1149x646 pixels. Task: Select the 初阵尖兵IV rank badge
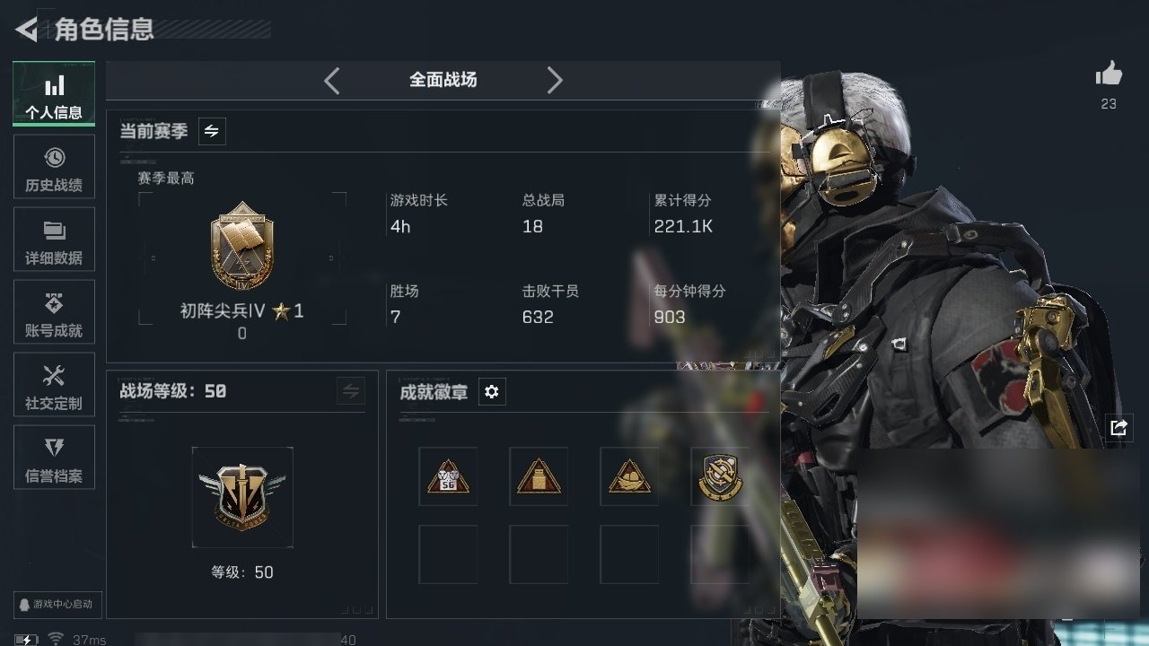[242, 249]
